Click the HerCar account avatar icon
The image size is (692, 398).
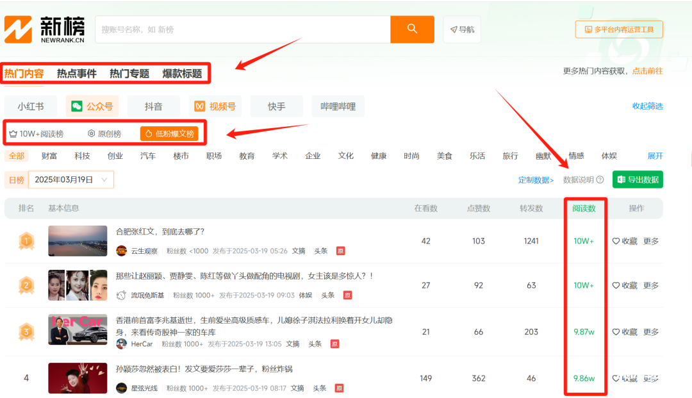[121, 344]
